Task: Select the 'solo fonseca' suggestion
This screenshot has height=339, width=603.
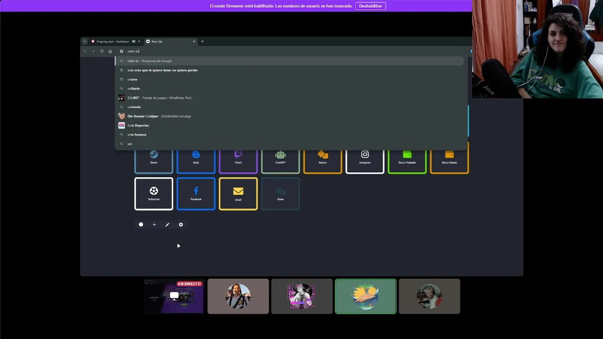Action: 290,135
